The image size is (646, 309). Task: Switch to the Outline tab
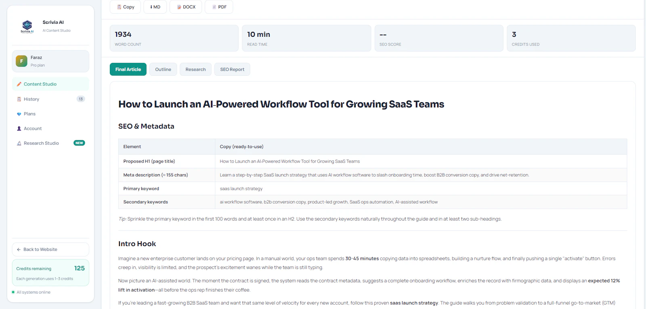[163, 69]
